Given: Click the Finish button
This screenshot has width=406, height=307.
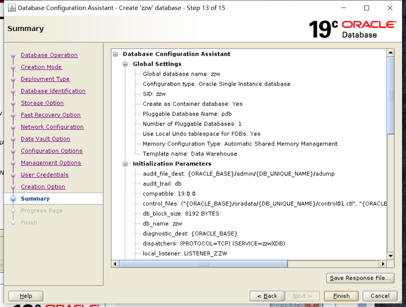Looking at the screenshot, I should tap(341, 296).
